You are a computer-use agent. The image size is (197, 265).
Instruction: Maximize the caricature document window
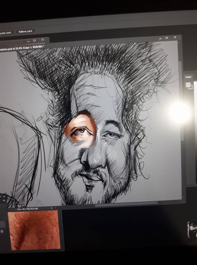167,38
